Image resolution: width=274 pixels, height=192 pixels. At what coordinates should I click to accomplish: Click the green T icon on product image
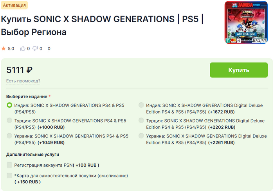(228, 41)
